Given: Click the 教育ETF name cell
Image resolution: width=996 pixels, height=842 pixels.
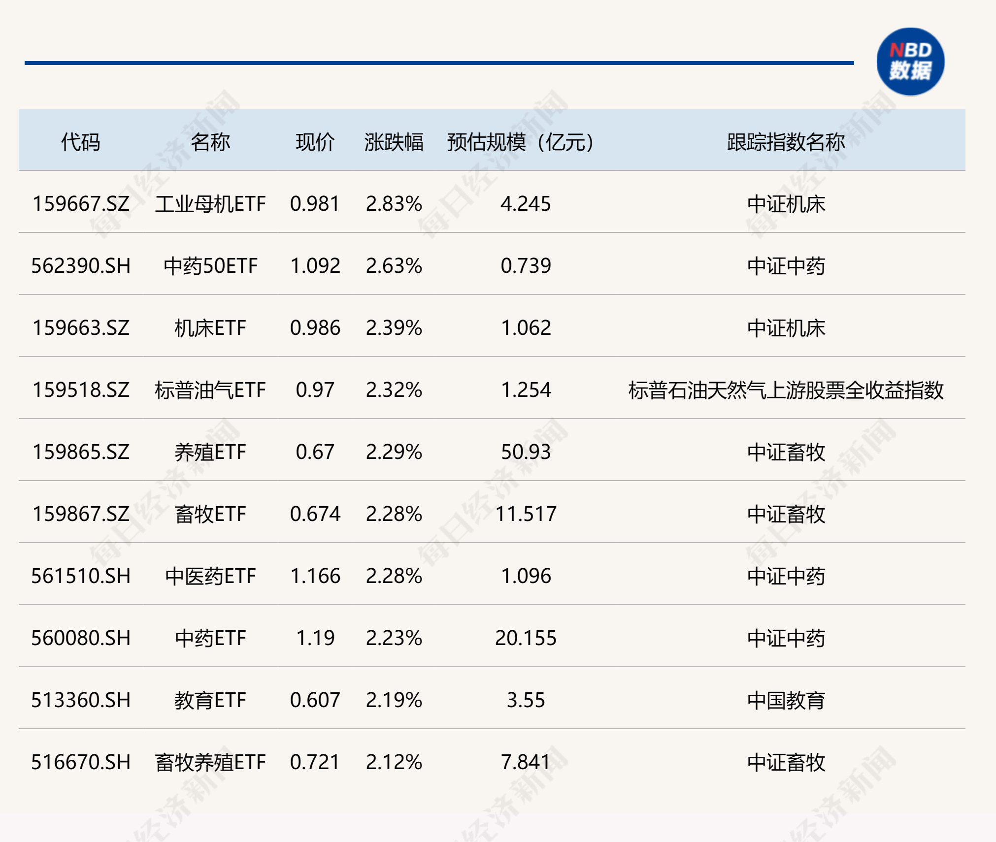Looking at the screenshot, I should (210, 700).
